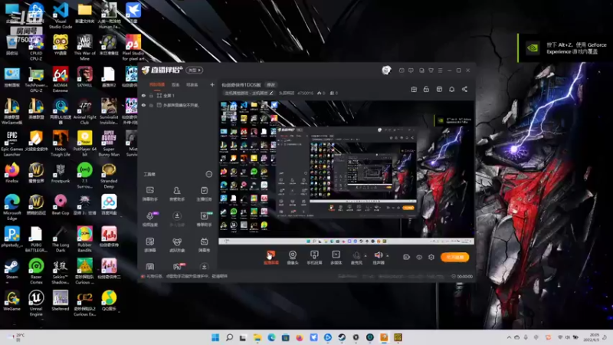Add a 多媒体 multimedia source
The height and width of the screenshot is (345, 613).
click(x=336, y=258)
